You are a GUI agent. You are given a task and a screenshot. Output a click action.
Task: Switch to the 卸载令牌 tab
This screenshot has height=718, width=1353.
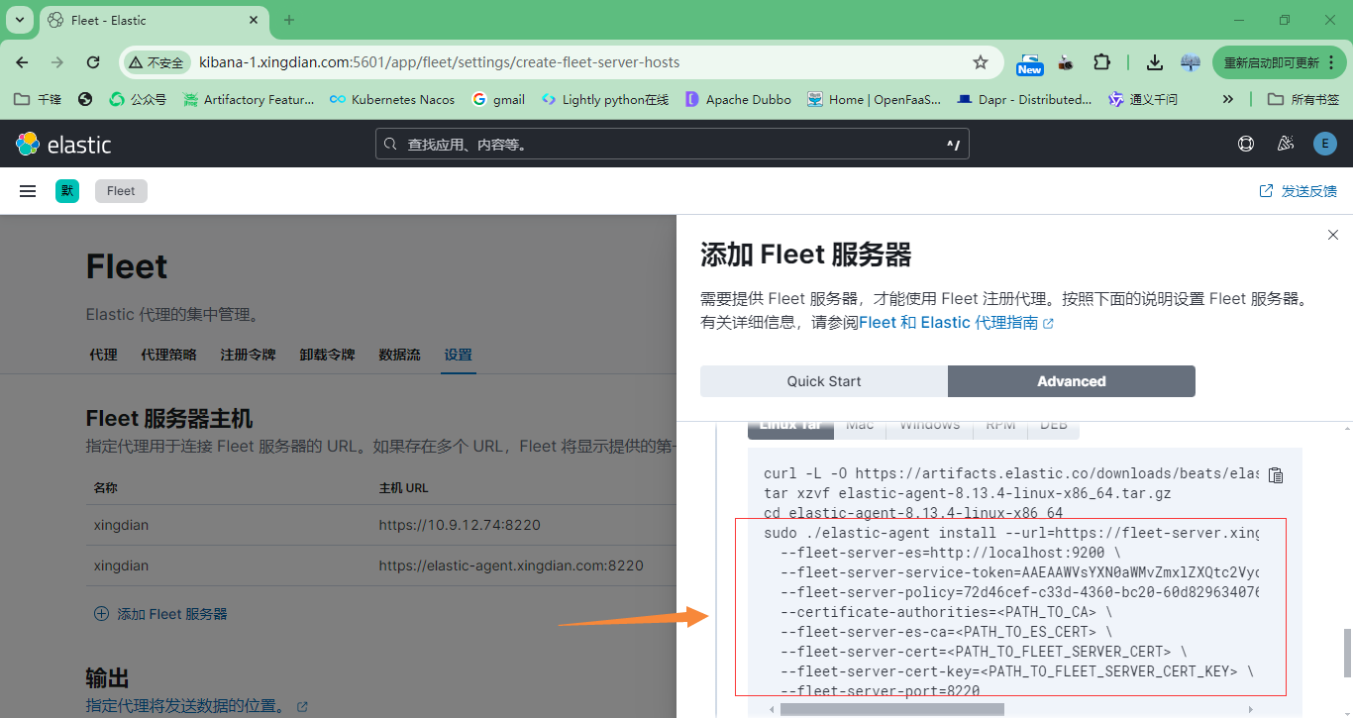[x=327, y=355]
